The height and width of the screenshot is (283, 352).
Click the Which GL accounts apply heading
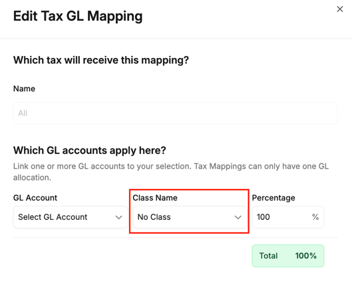coord(90,150)
